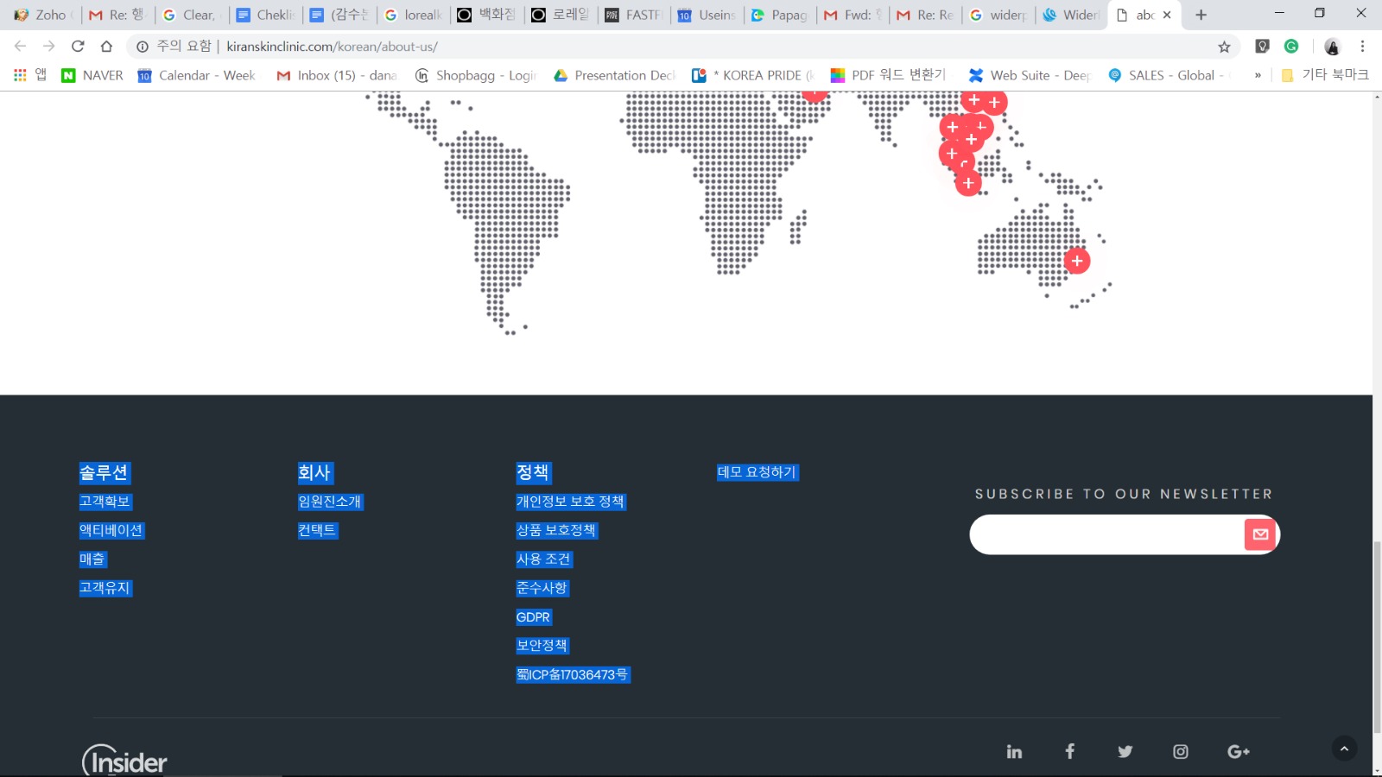
Task: Click the LinkedIn icon in footer
Action: pyautogui.click(x=1014, y=752)
